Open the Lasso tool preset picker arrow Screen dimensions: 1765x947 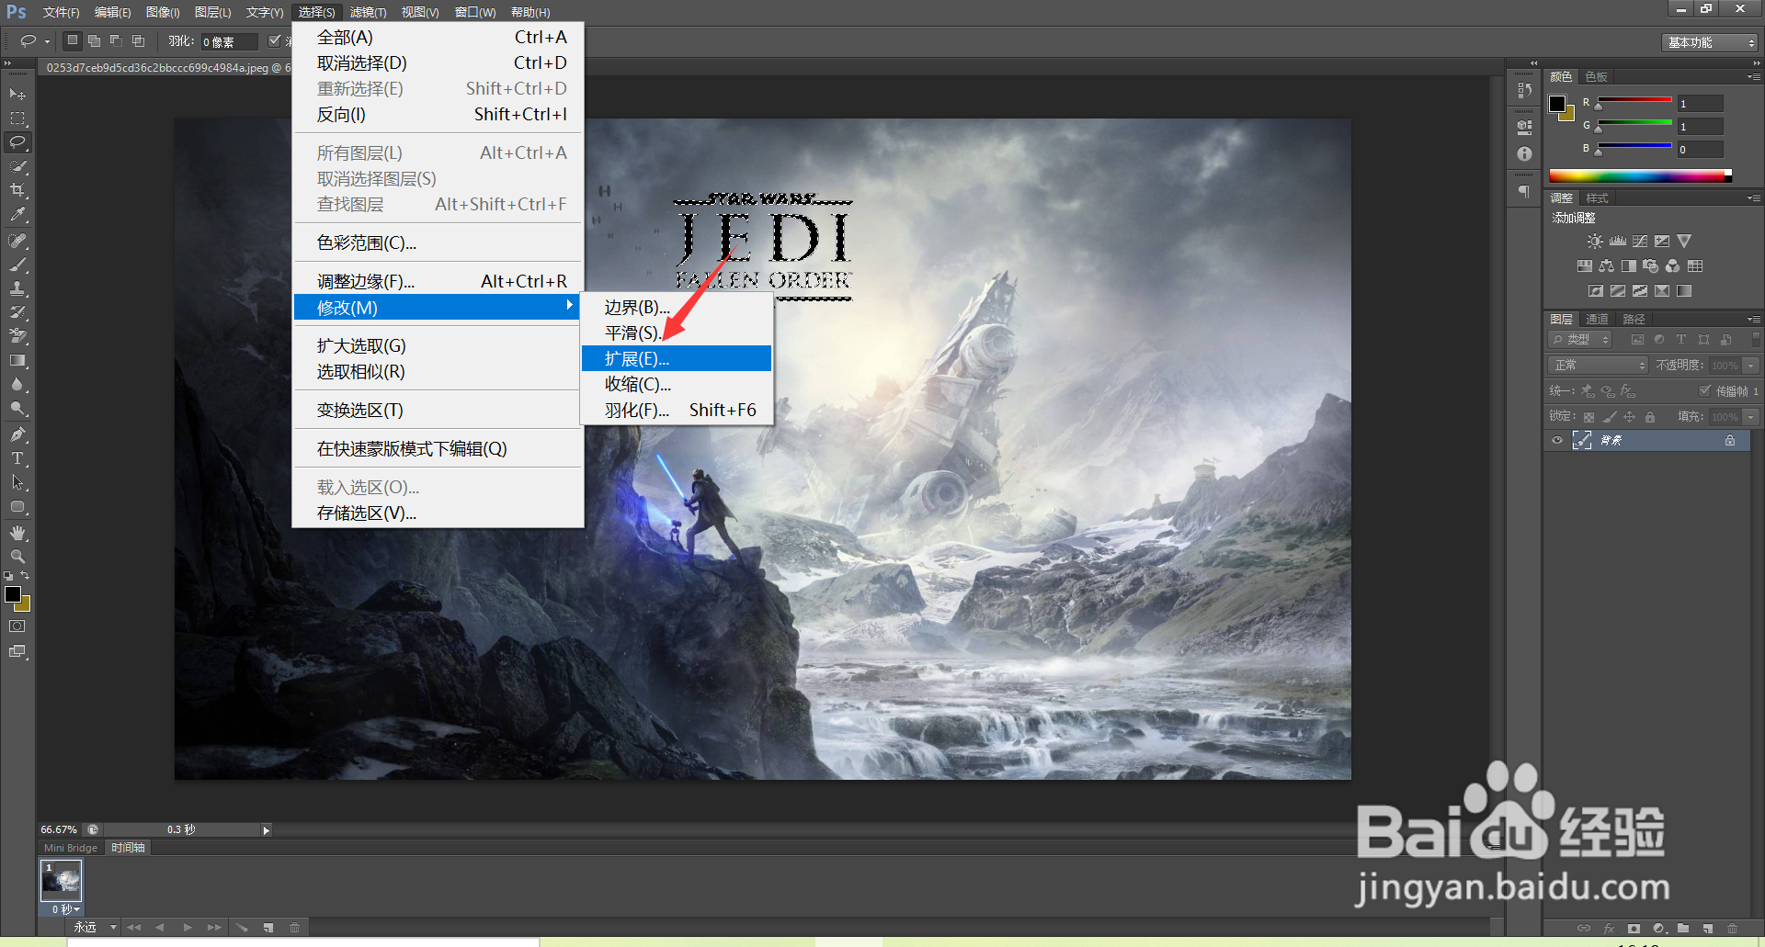(48, 41)
